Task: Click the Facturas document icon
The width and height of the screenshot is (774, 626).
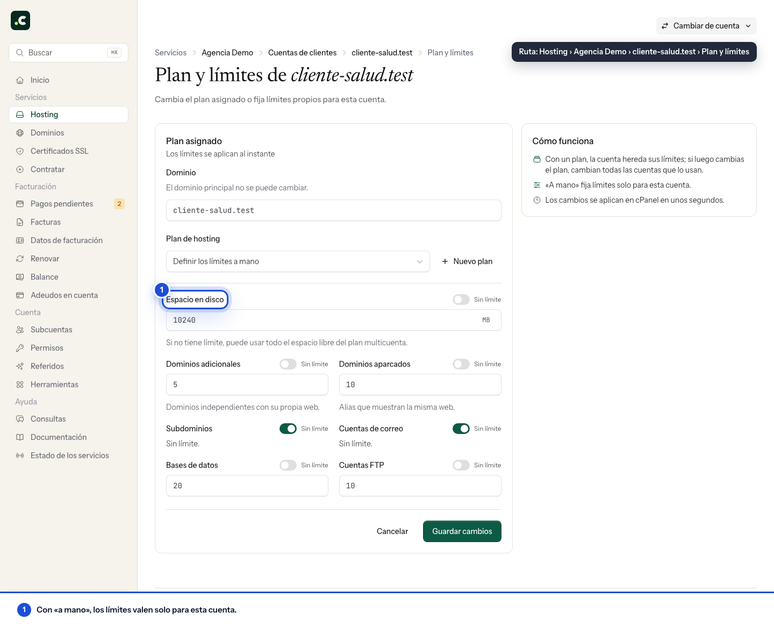Action: 20,222
